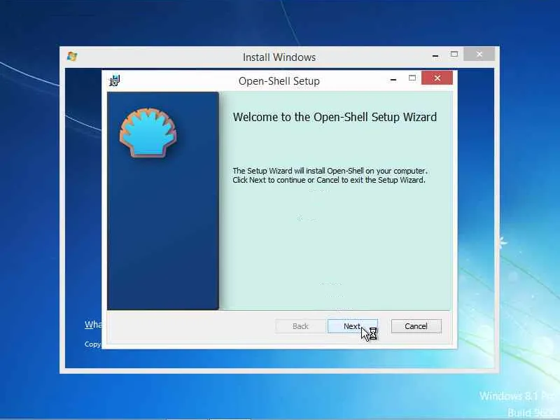Click the Install Windows title text

coord(279,57)
